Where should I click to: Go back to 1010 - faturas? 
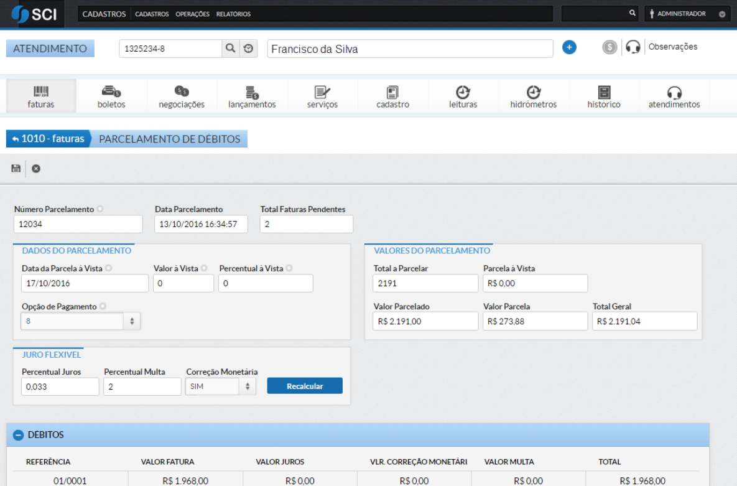pos(48,139)
